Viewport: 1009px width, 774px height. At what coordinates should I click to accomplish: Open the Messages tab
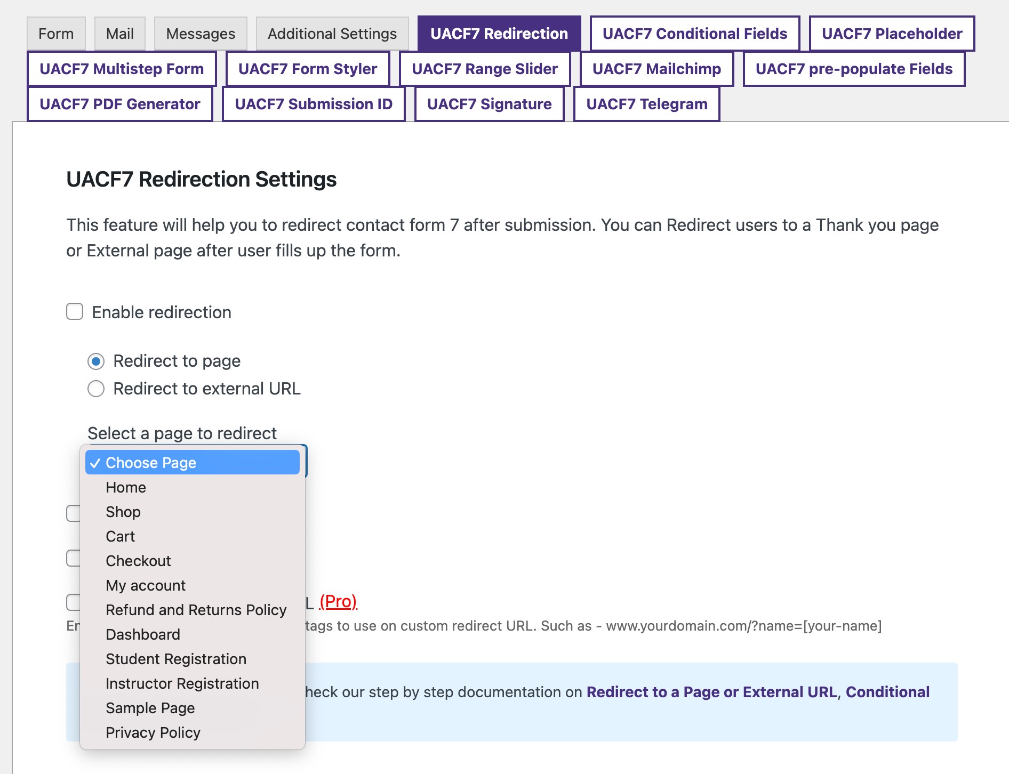201,34
